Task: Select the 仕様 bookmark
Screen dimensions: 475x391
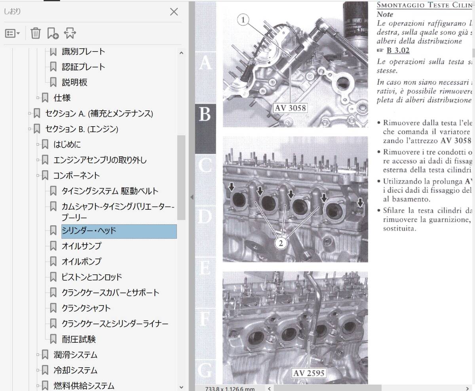Action: pyautogui.click(x=62, y=98)
